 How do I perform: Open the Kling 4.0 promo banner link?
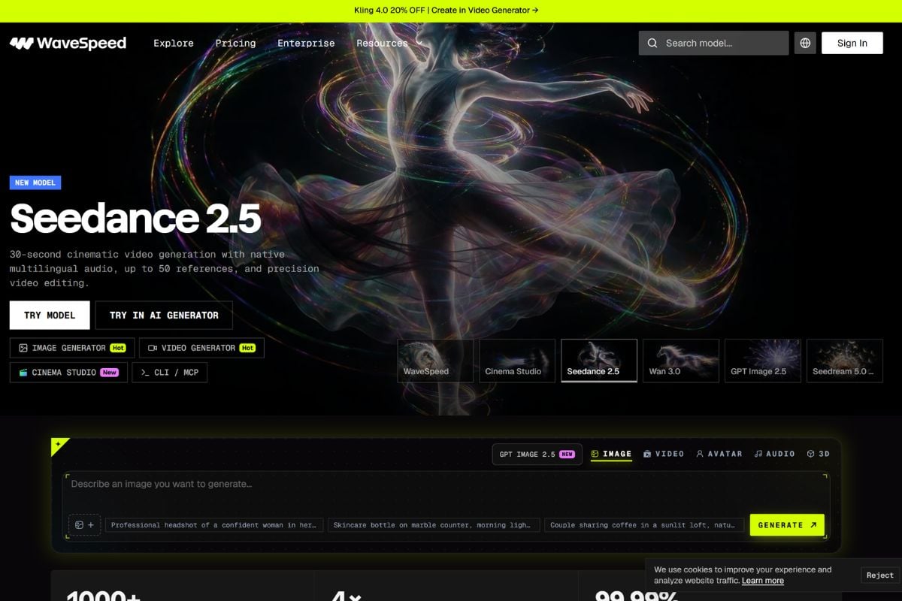coord(446,11)
